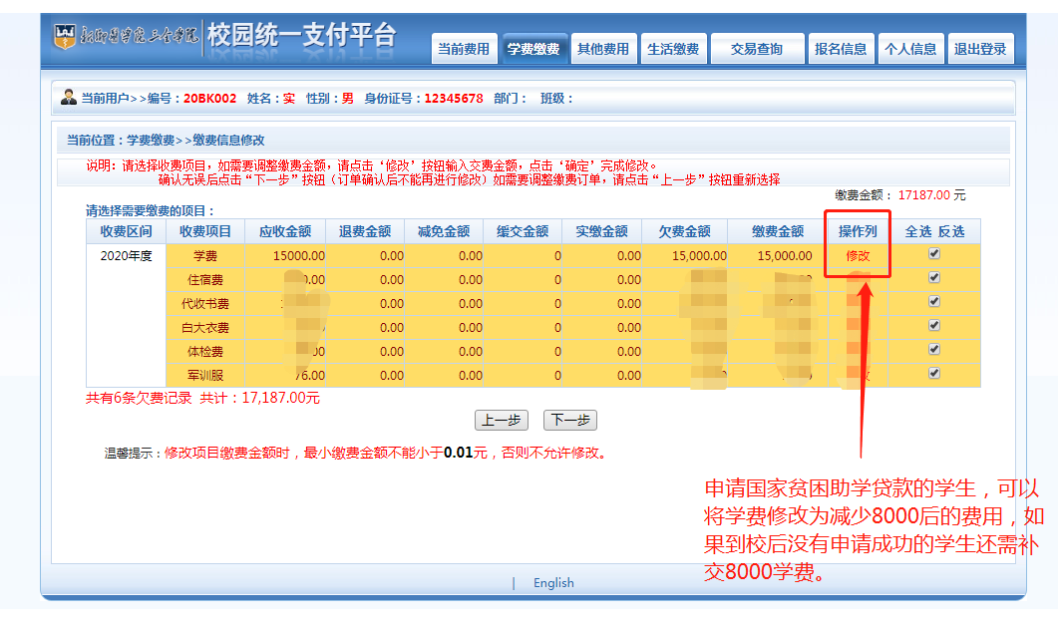This screenshot has width=1058, height=627.
Task: Switch to the 其他费用 tab
Action: (x=603, y=49)
